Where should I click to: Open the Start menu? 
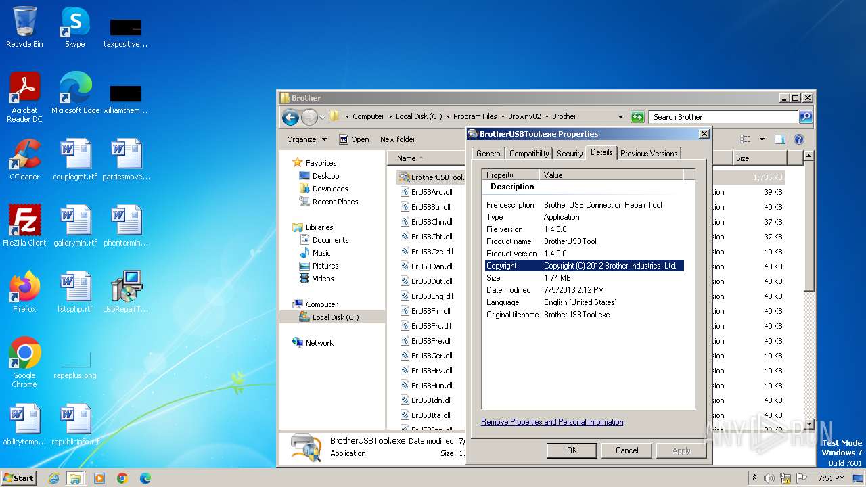pos(19,478)
